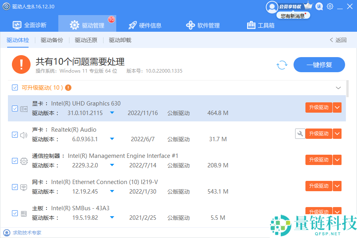Click the 会员享特权 member label
This screenshot has height=238, width=357.
click(x=290, y=7)
